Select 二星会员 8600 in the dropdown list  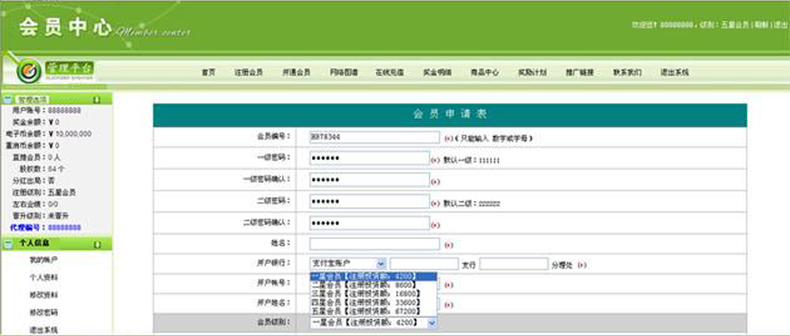[374, 285]
